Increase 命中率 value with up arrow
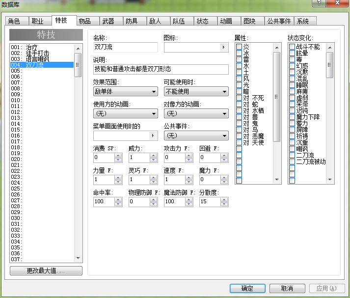The width and height of the screenshot is (350, 298). tap(118, 199)
